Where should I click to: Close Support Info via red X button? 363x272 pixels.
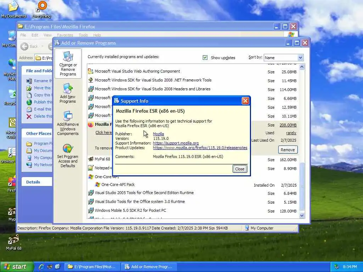click(x=245, y=101)
